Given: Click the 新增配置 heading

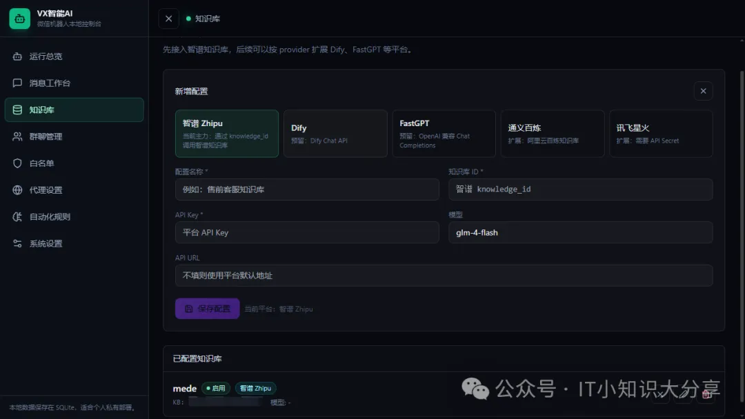Looking at the screenshot, I should 192,91.
